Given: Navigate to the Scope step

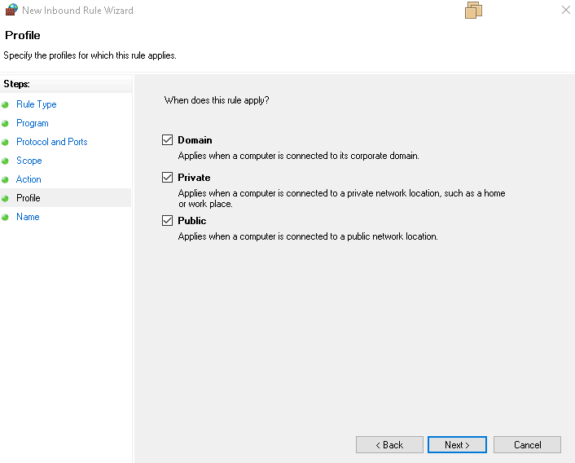Looking at the screenshot, I should tap(29, 161).
